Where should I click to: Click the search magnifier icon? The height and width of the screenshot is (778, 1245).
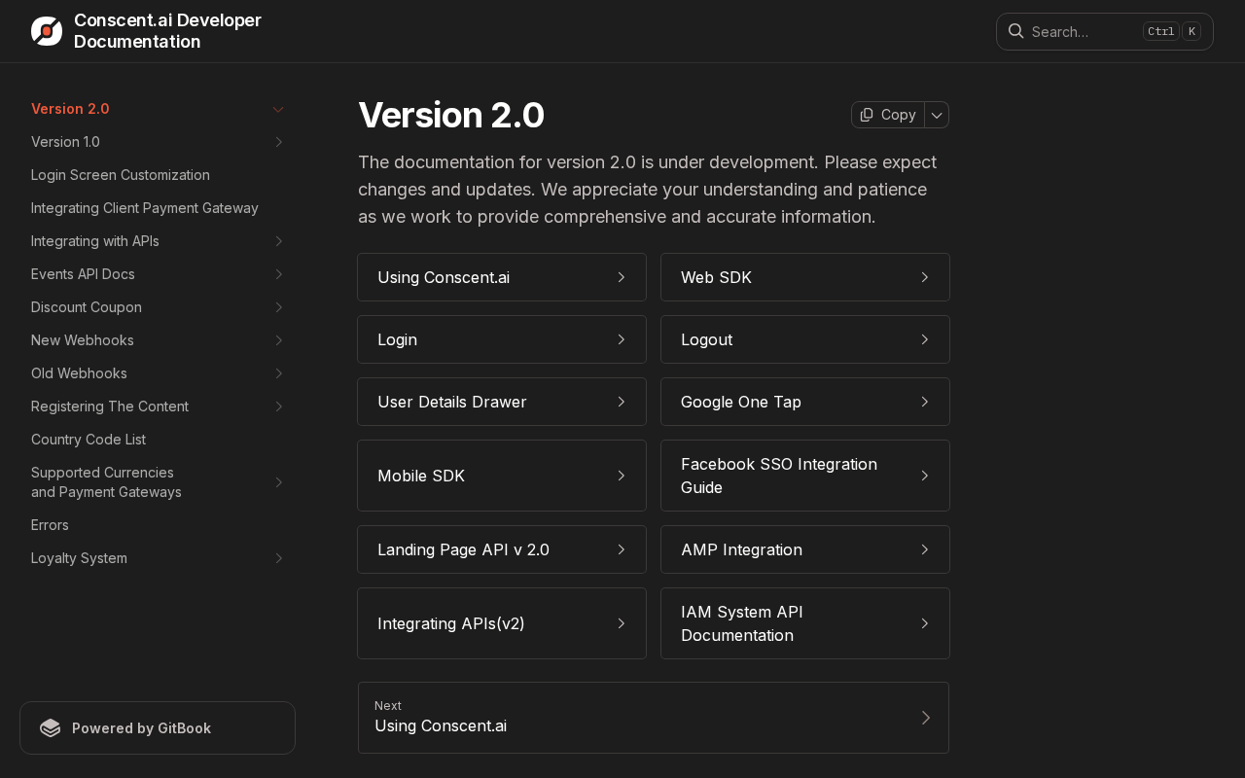(x=1015, y=31)
